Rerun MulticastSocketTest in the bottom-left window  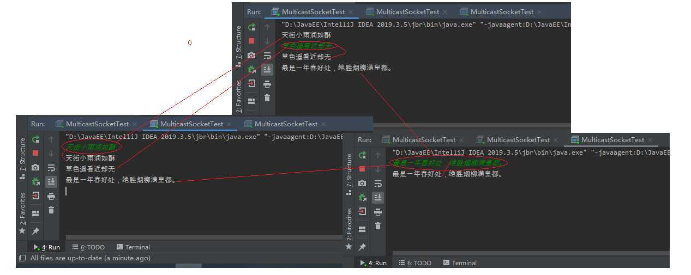pyautogui.click(x=35, y=139)
